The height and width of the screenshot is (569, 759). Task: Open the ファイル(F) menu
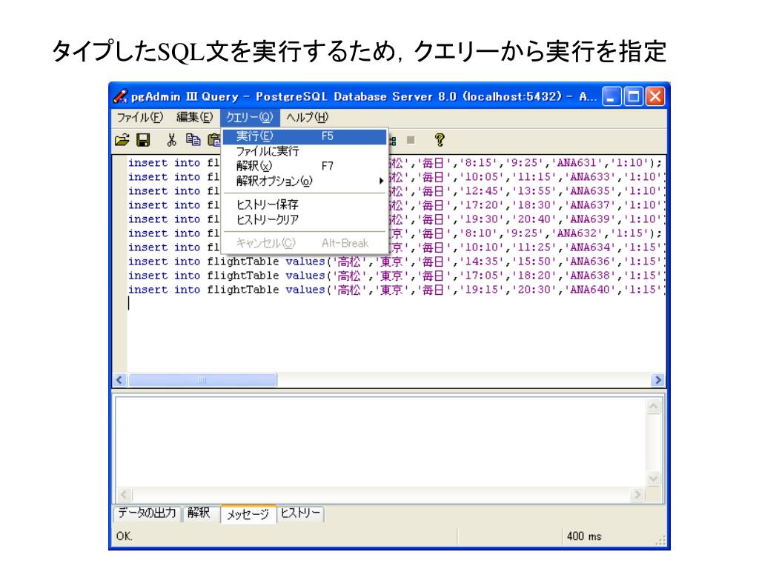click(140, 117)
